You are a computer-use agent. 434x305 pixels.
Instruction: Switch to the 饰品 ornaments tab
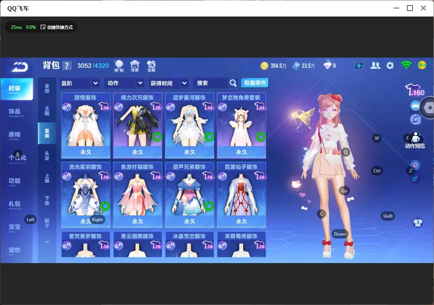pos(16,112)
